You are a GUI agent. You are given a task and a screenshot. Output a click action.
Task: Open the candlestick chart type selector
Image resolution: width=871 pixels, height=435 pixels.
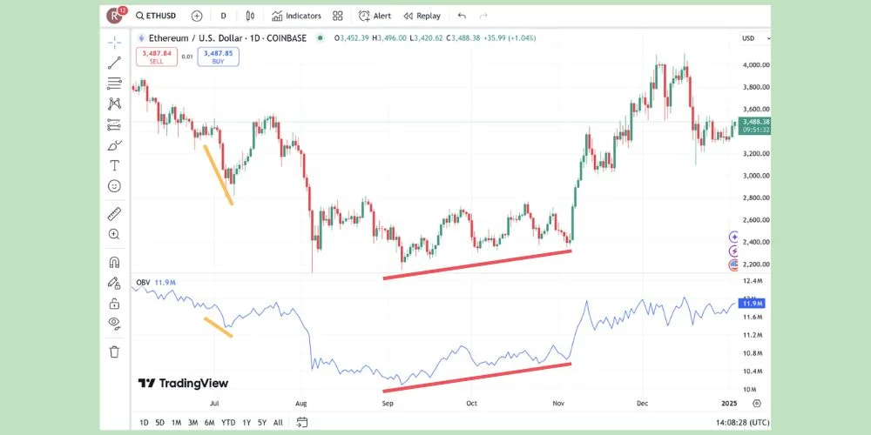(251, 16)
